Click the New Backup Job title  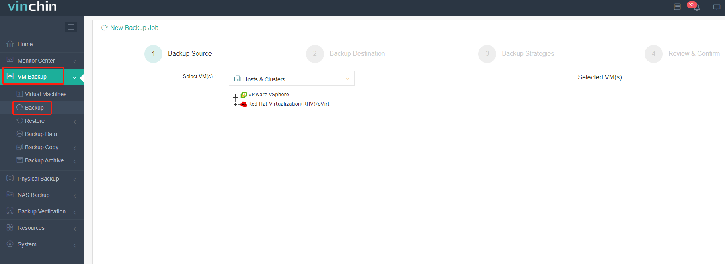point(134,28)
